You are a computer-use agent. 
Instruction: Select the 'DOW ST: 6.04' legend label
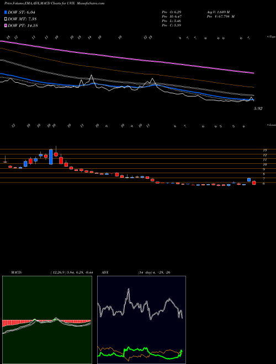pos(22,13)
